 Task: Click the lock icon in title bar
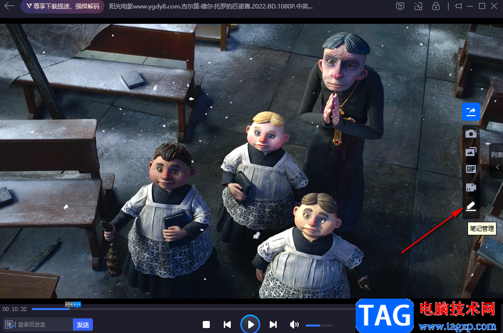coord(436,6)
